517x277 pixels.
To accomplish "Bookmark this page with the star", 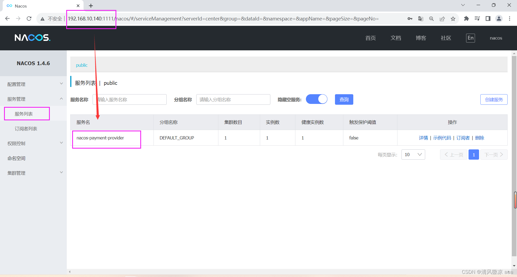I will [453, 19].
